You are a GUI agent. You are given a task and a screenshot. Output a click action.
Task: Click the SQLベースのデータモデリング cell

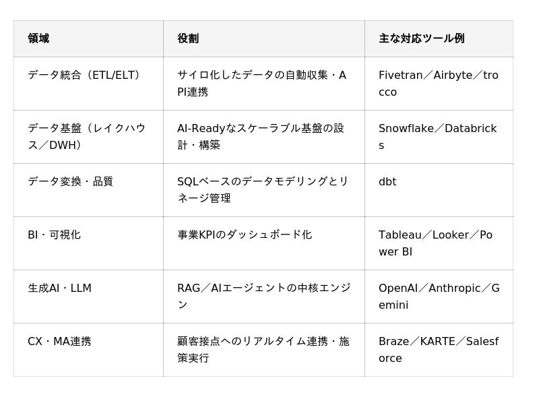[264, 190]
